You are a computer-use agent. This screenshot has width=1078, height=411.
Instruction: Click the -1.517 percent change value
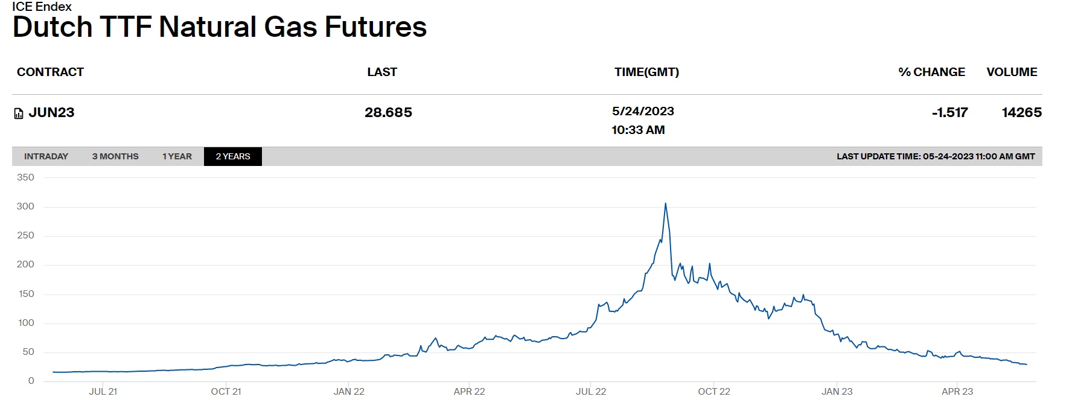coord(949,113)
